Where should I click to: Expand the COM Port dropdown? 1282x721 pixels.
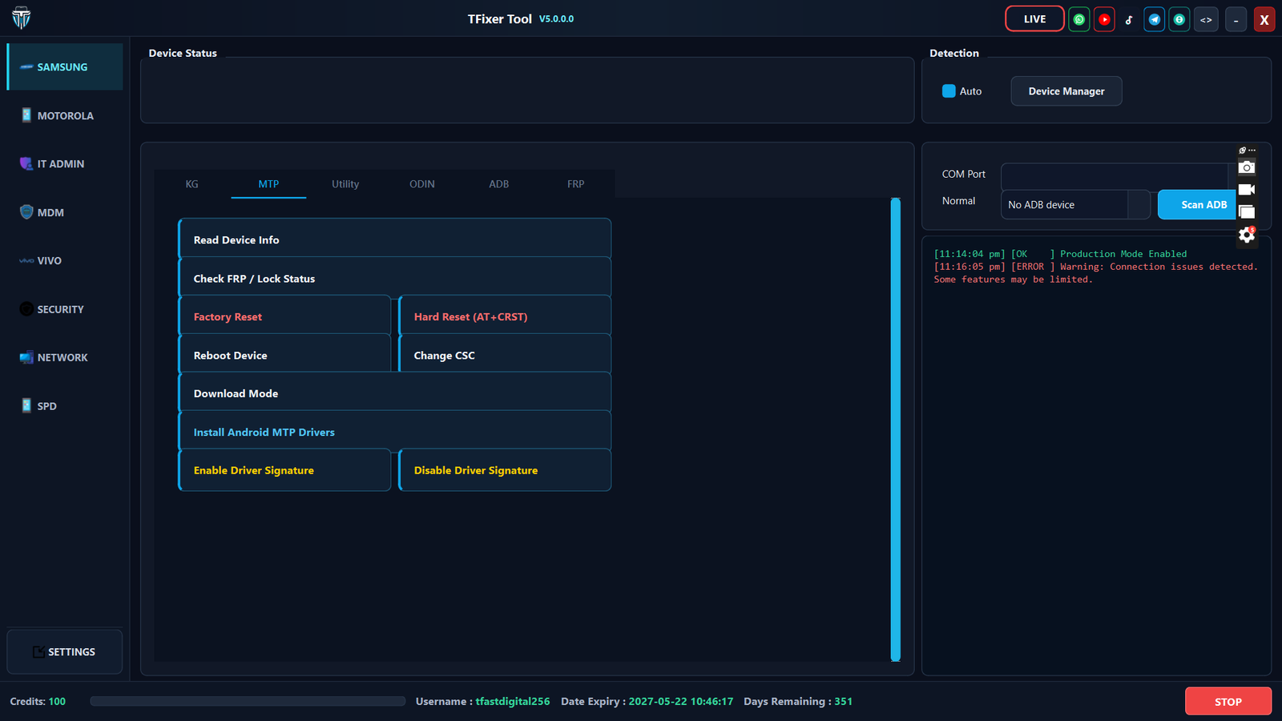(1115, 175)
